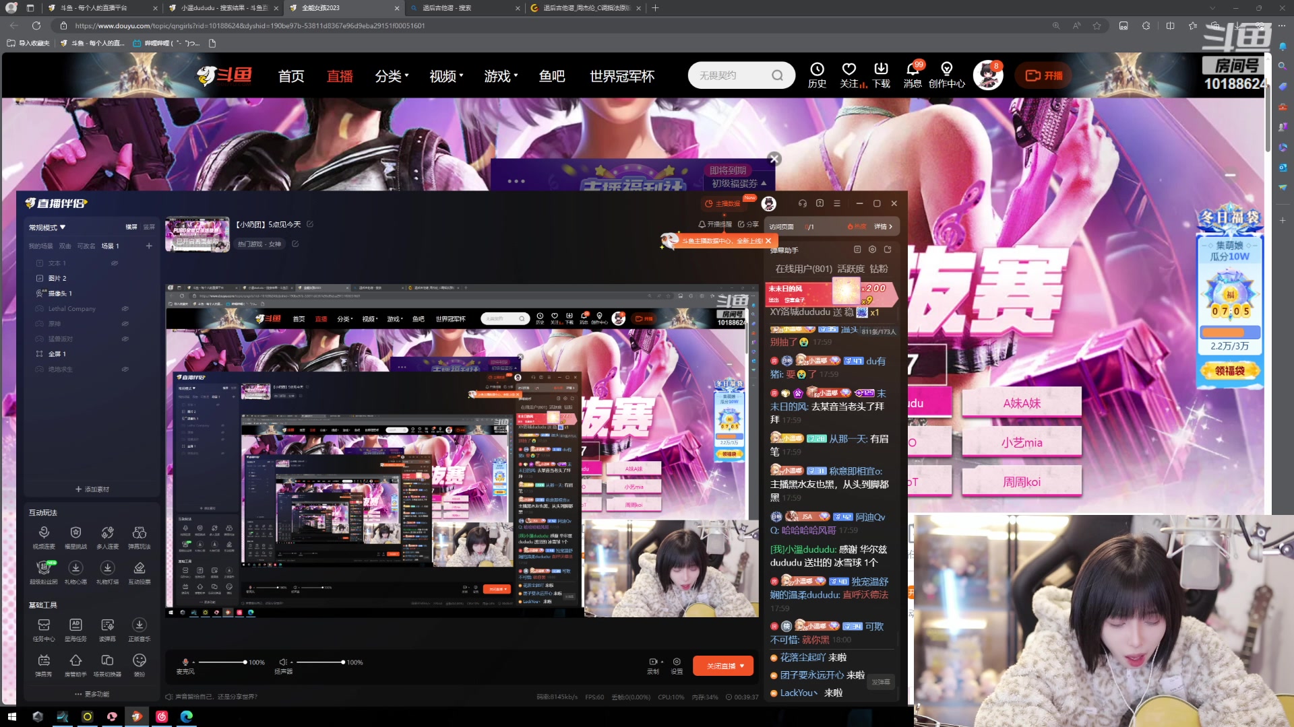Click the help question mark icon

coord(820,203)
